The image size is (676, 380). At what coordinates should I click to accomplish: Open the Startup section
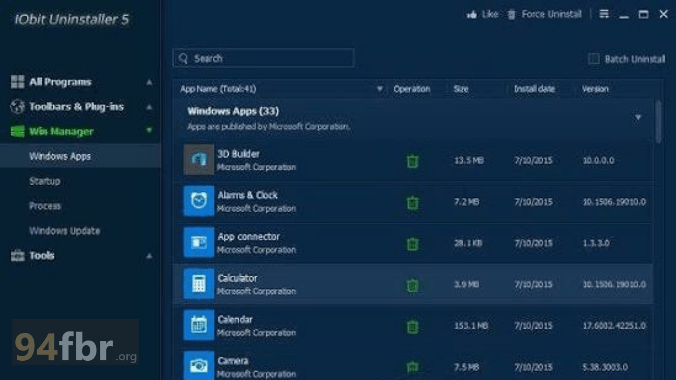45,181
